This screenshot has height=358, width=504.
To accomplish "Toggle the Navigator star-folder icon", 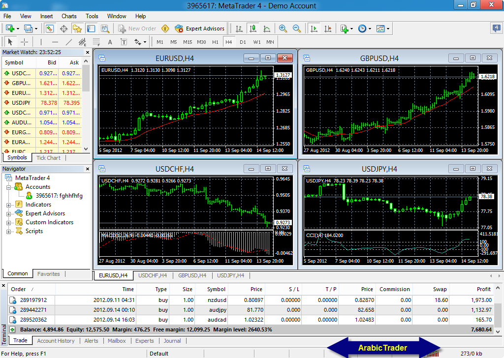I will (x=77, y=29).
